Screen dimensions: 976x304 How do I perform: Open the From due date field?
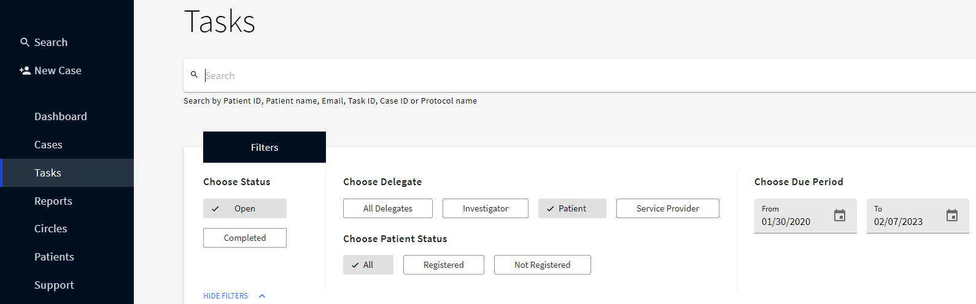click(805, 216)
